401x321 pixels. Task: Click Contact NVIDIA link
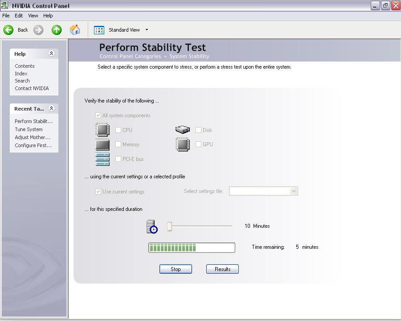coord(32,88)
